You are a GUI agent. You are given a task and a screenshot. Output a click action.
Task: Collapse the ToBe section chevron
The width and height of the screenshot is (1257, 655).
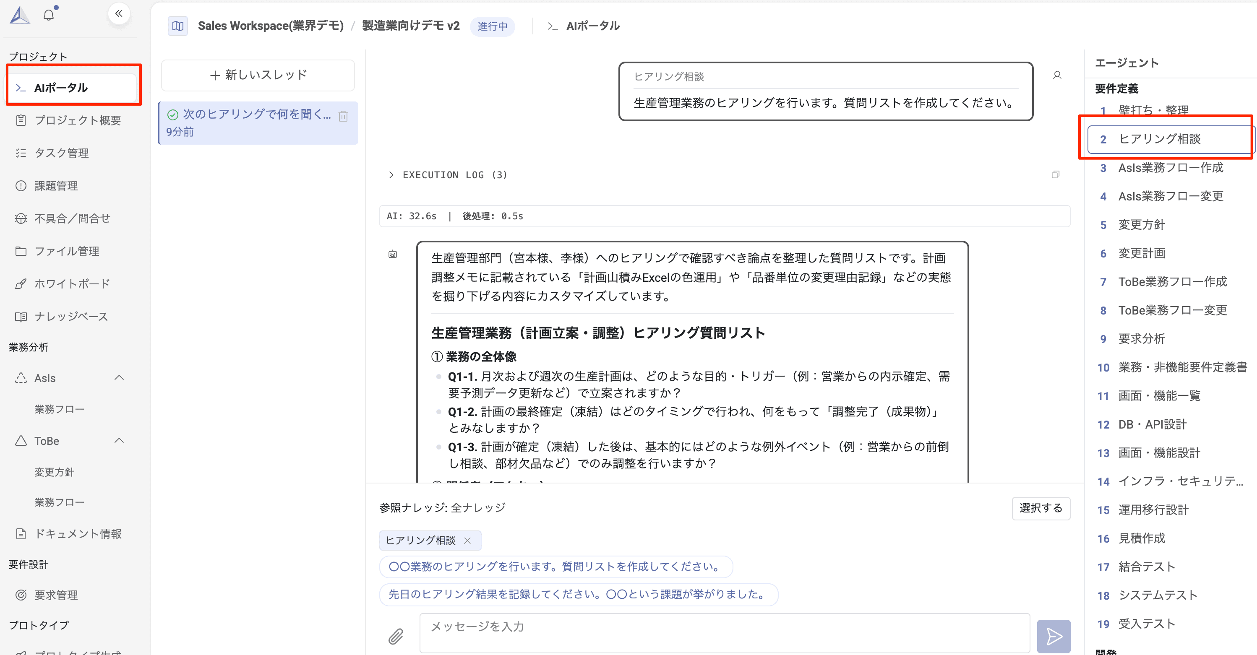pyautogui.click(x=119, y=441)
